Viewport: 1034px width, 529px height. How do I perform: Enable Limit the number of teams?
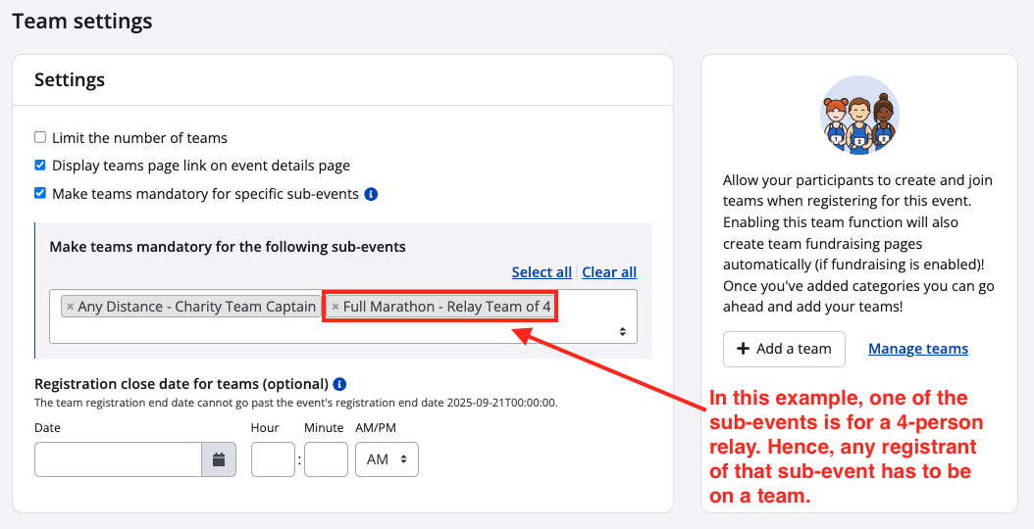(x=40, y=138)
